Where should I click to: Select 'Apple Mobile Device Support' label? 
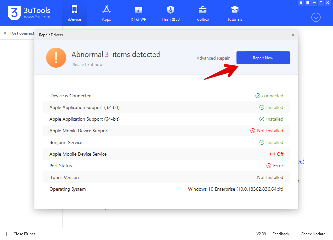[79, 131]
